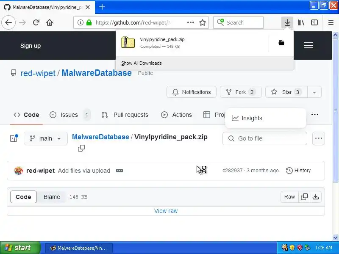
Task: Open page actions three-dot menu in URL bar
Action: click(190, 22)
